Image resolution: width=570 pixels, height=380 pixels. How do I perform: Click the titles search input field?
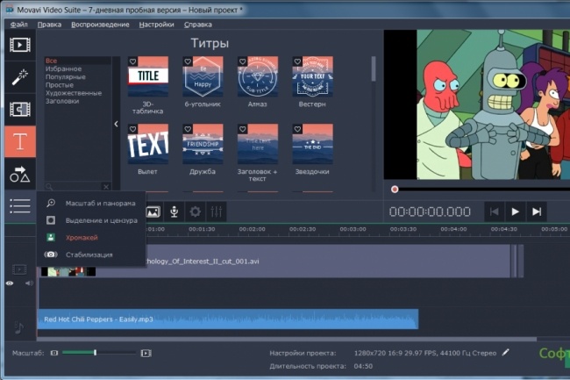coord(77,187)
